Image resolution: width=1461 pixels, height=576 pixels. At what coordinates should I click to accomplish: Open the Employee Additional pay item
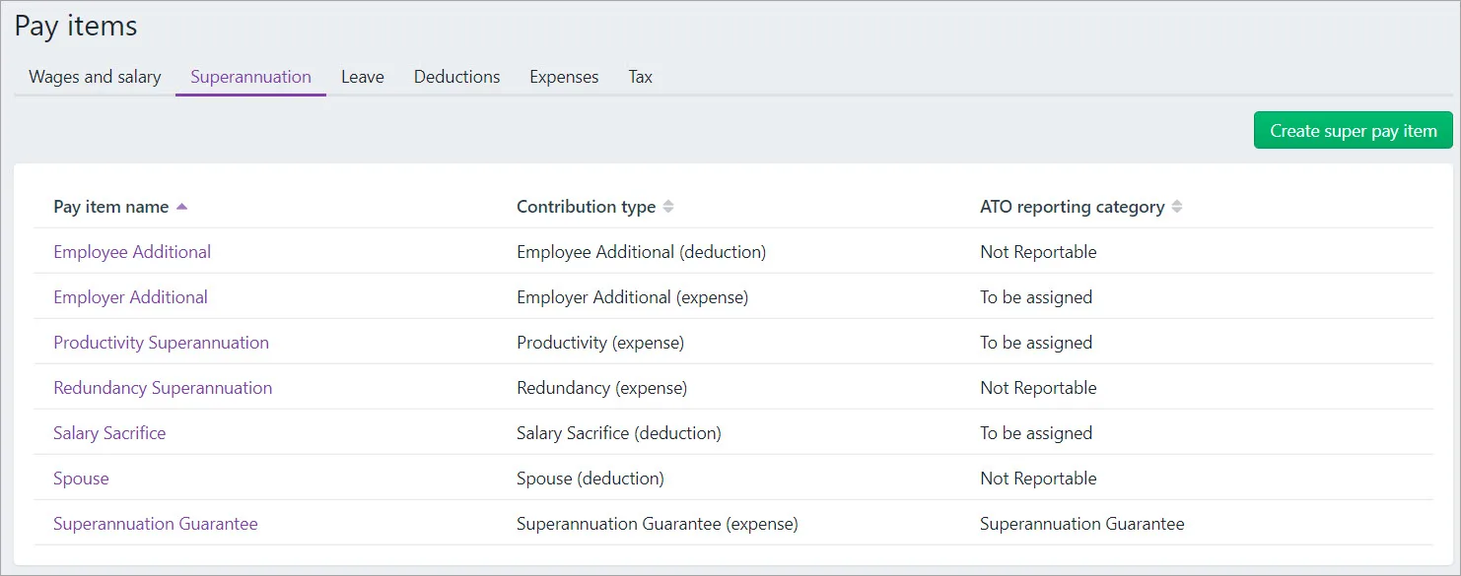[132, 252]
